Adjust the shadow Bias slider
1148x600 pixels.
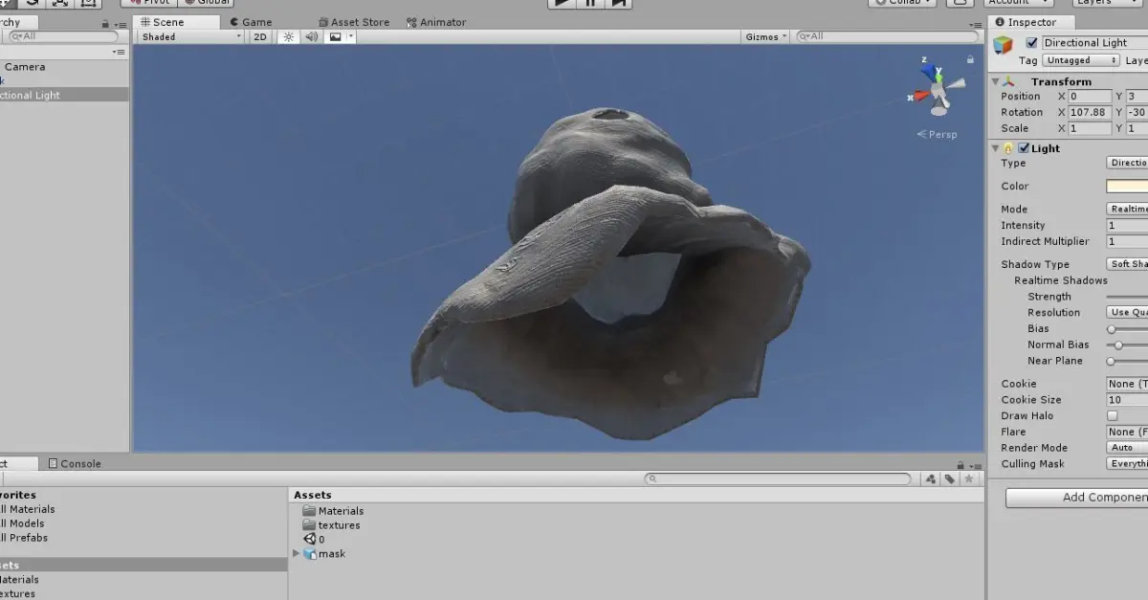(1111, 329)
